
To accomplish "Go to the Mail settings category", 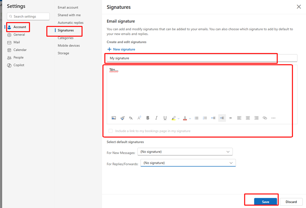I will (x=16, y=42).
